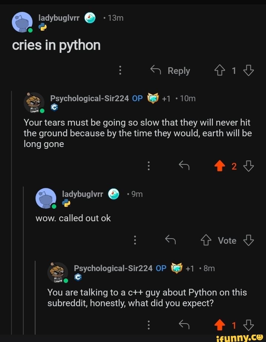Click the Python logo flair beside ladybuglvrr

(x=43, y=26)
